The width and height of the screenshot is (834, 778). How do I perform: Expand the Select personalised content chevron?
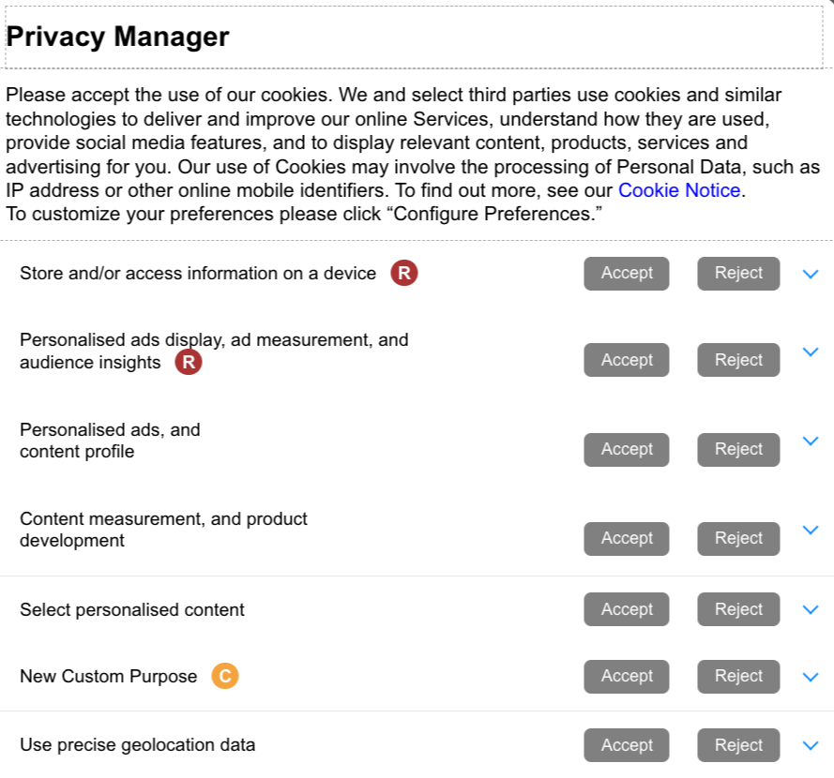[x=810, y=609]
